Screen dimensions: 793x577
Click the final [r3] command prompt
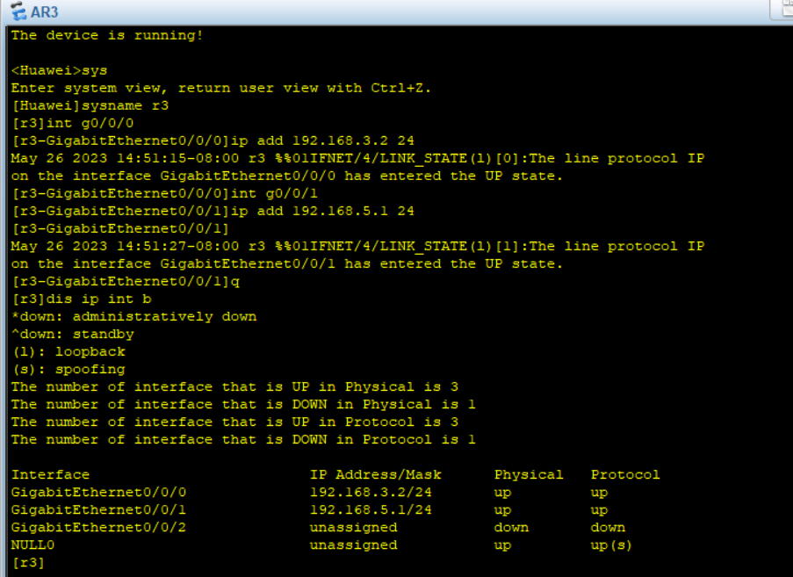28,562
